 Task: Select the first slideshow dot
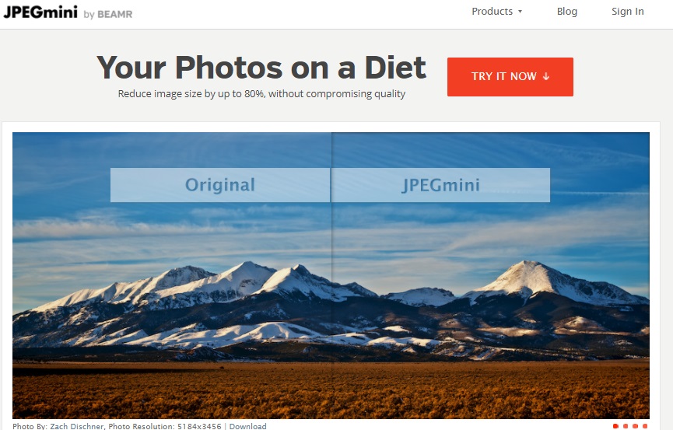coord(615,426)
